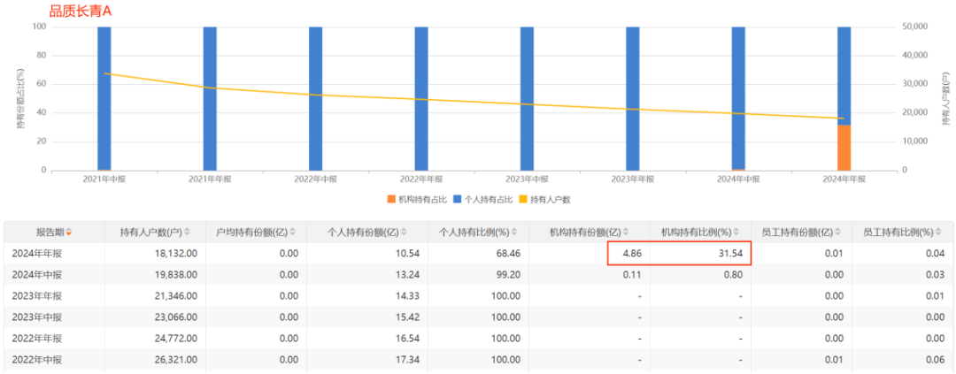Screen dimensions: 956x374
Task: Click the 2024年中报 chart bar
Action: tap(738, 98)
